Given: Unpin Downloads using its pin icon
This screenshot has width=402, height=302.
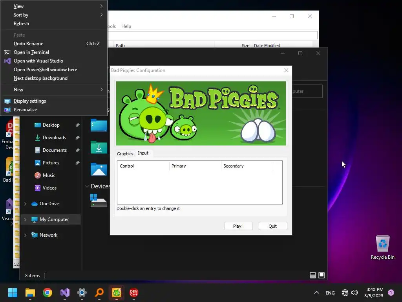Looking at the screenshot, I should (77, 138).
